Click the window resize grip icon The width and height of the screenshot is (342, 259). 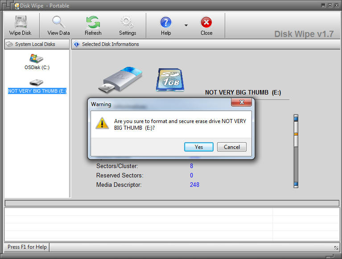336,247
